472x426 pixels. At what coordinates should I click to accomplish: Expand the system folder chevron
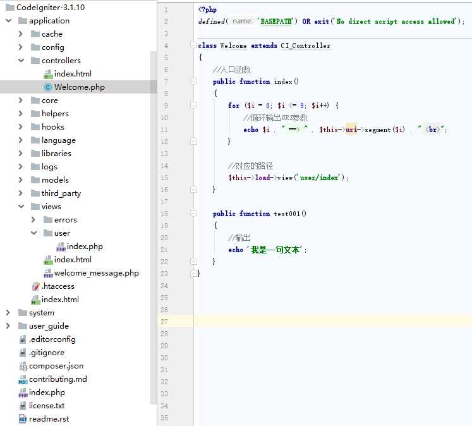[8, 312]
